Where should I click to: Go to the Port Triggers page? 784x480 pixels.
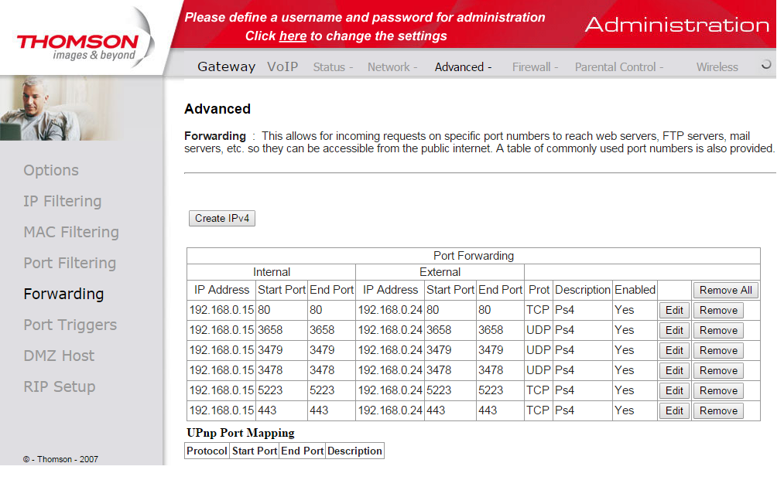70,325
